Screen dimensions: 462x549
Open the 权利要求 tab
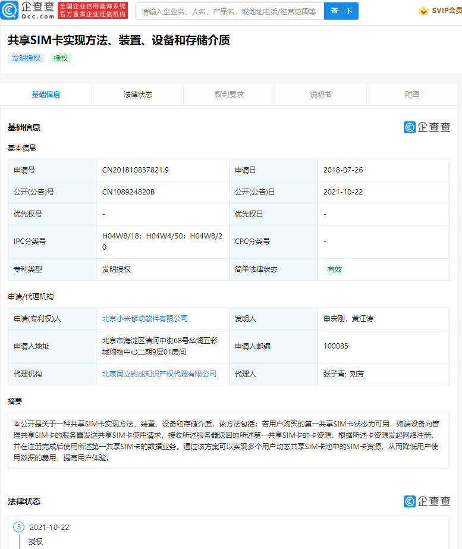[230, 94]
